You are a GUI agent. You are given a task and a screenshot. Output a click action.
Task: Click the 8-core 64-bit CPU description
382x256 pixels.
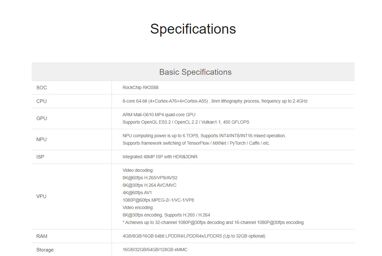(215, 101)
